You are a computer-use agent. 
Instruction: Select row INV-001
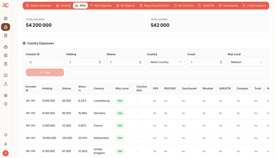tap(146, 101)
